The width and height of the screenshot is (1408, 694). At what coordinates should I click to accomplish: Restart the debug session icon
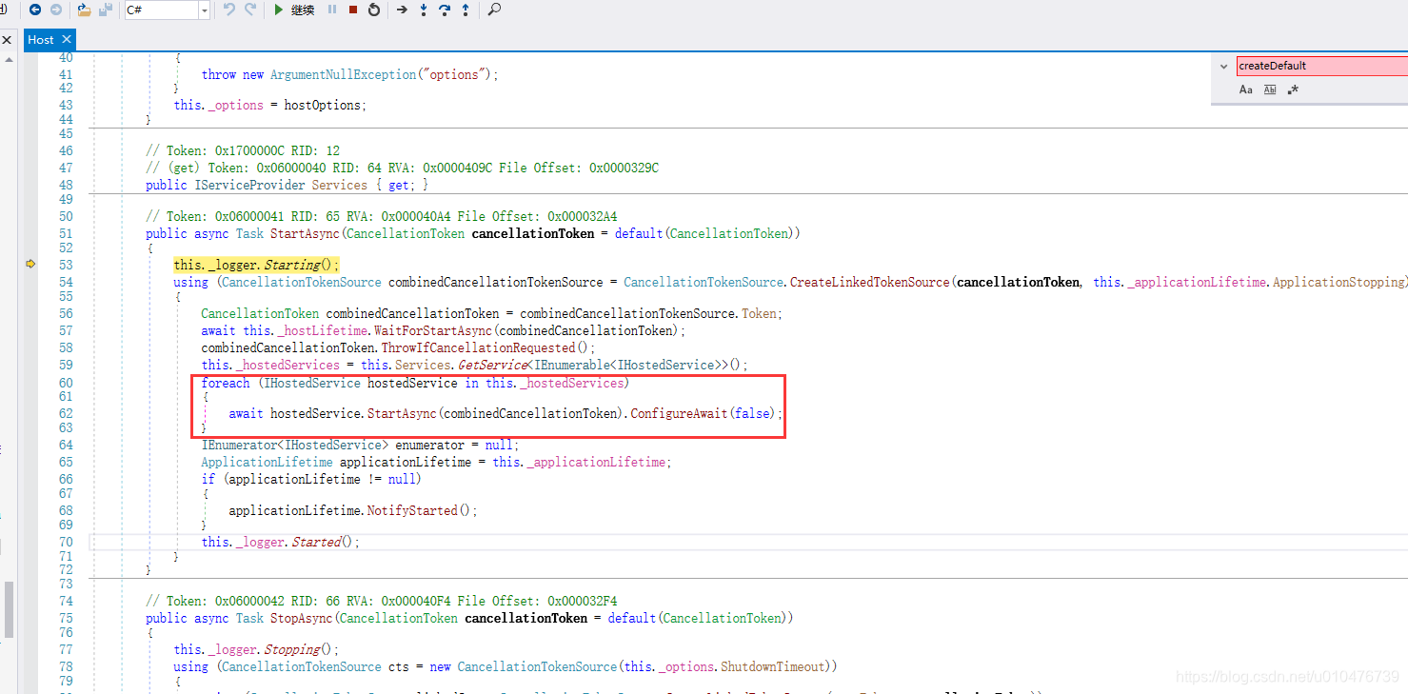click(374, 10)
